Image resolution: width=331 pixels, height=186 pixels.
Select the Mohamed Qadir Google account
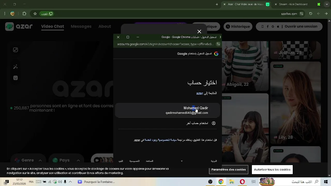point(167,110)
